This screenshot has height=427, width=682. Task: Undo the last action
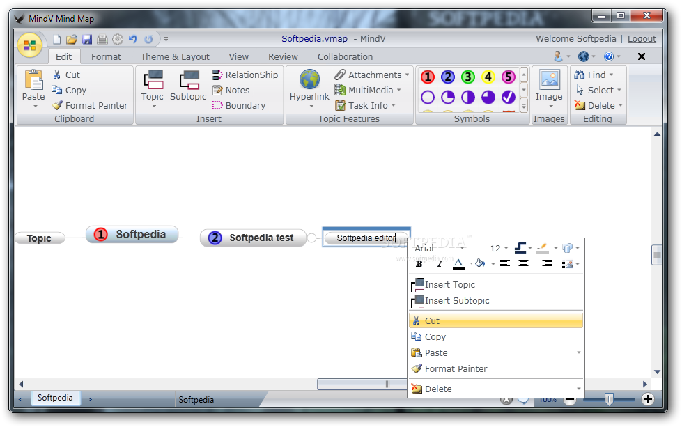pyautogui.click(x=132, y=40)
